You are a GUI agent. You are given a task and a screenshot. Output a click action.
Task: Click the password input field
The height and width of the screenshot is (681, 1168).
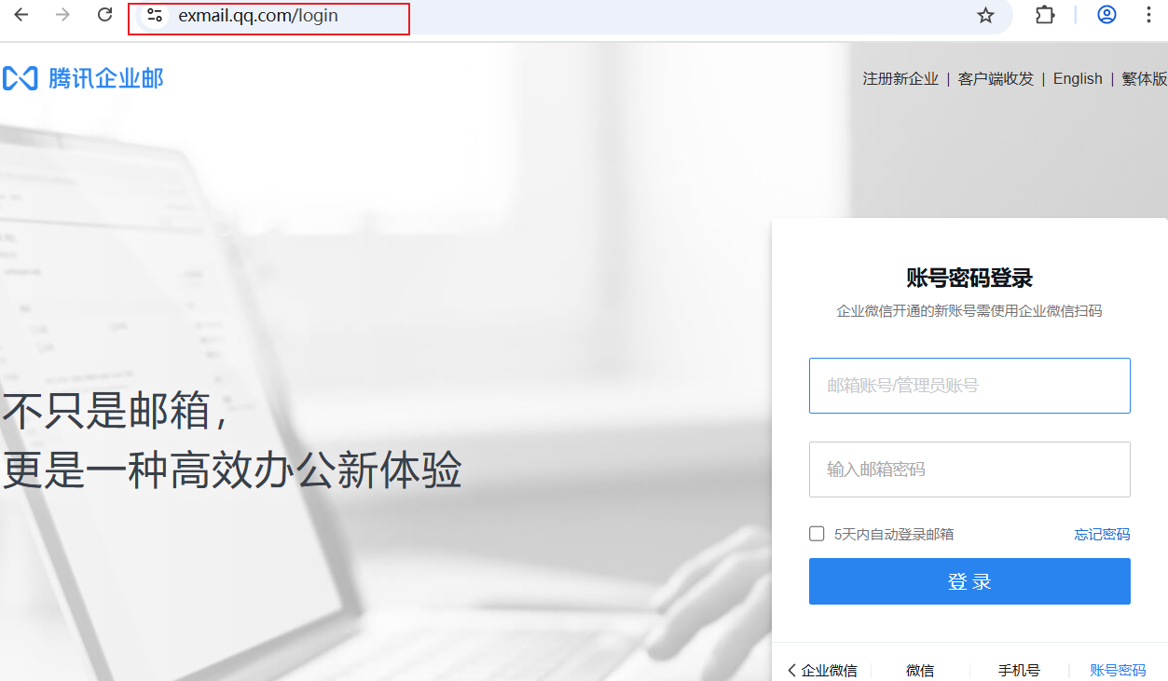969,469
